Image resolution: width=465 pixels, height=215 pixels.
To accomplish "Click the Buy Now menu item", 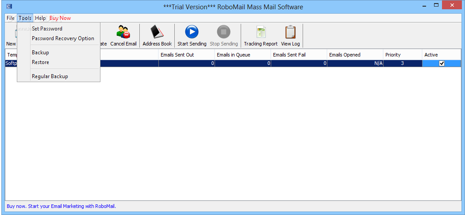I will coord(60,18).
